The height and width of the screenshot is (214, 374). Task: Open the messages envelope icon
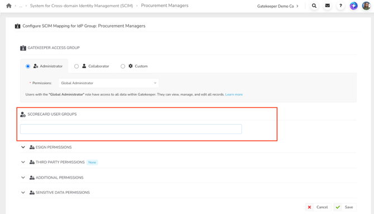coord(328,6)
